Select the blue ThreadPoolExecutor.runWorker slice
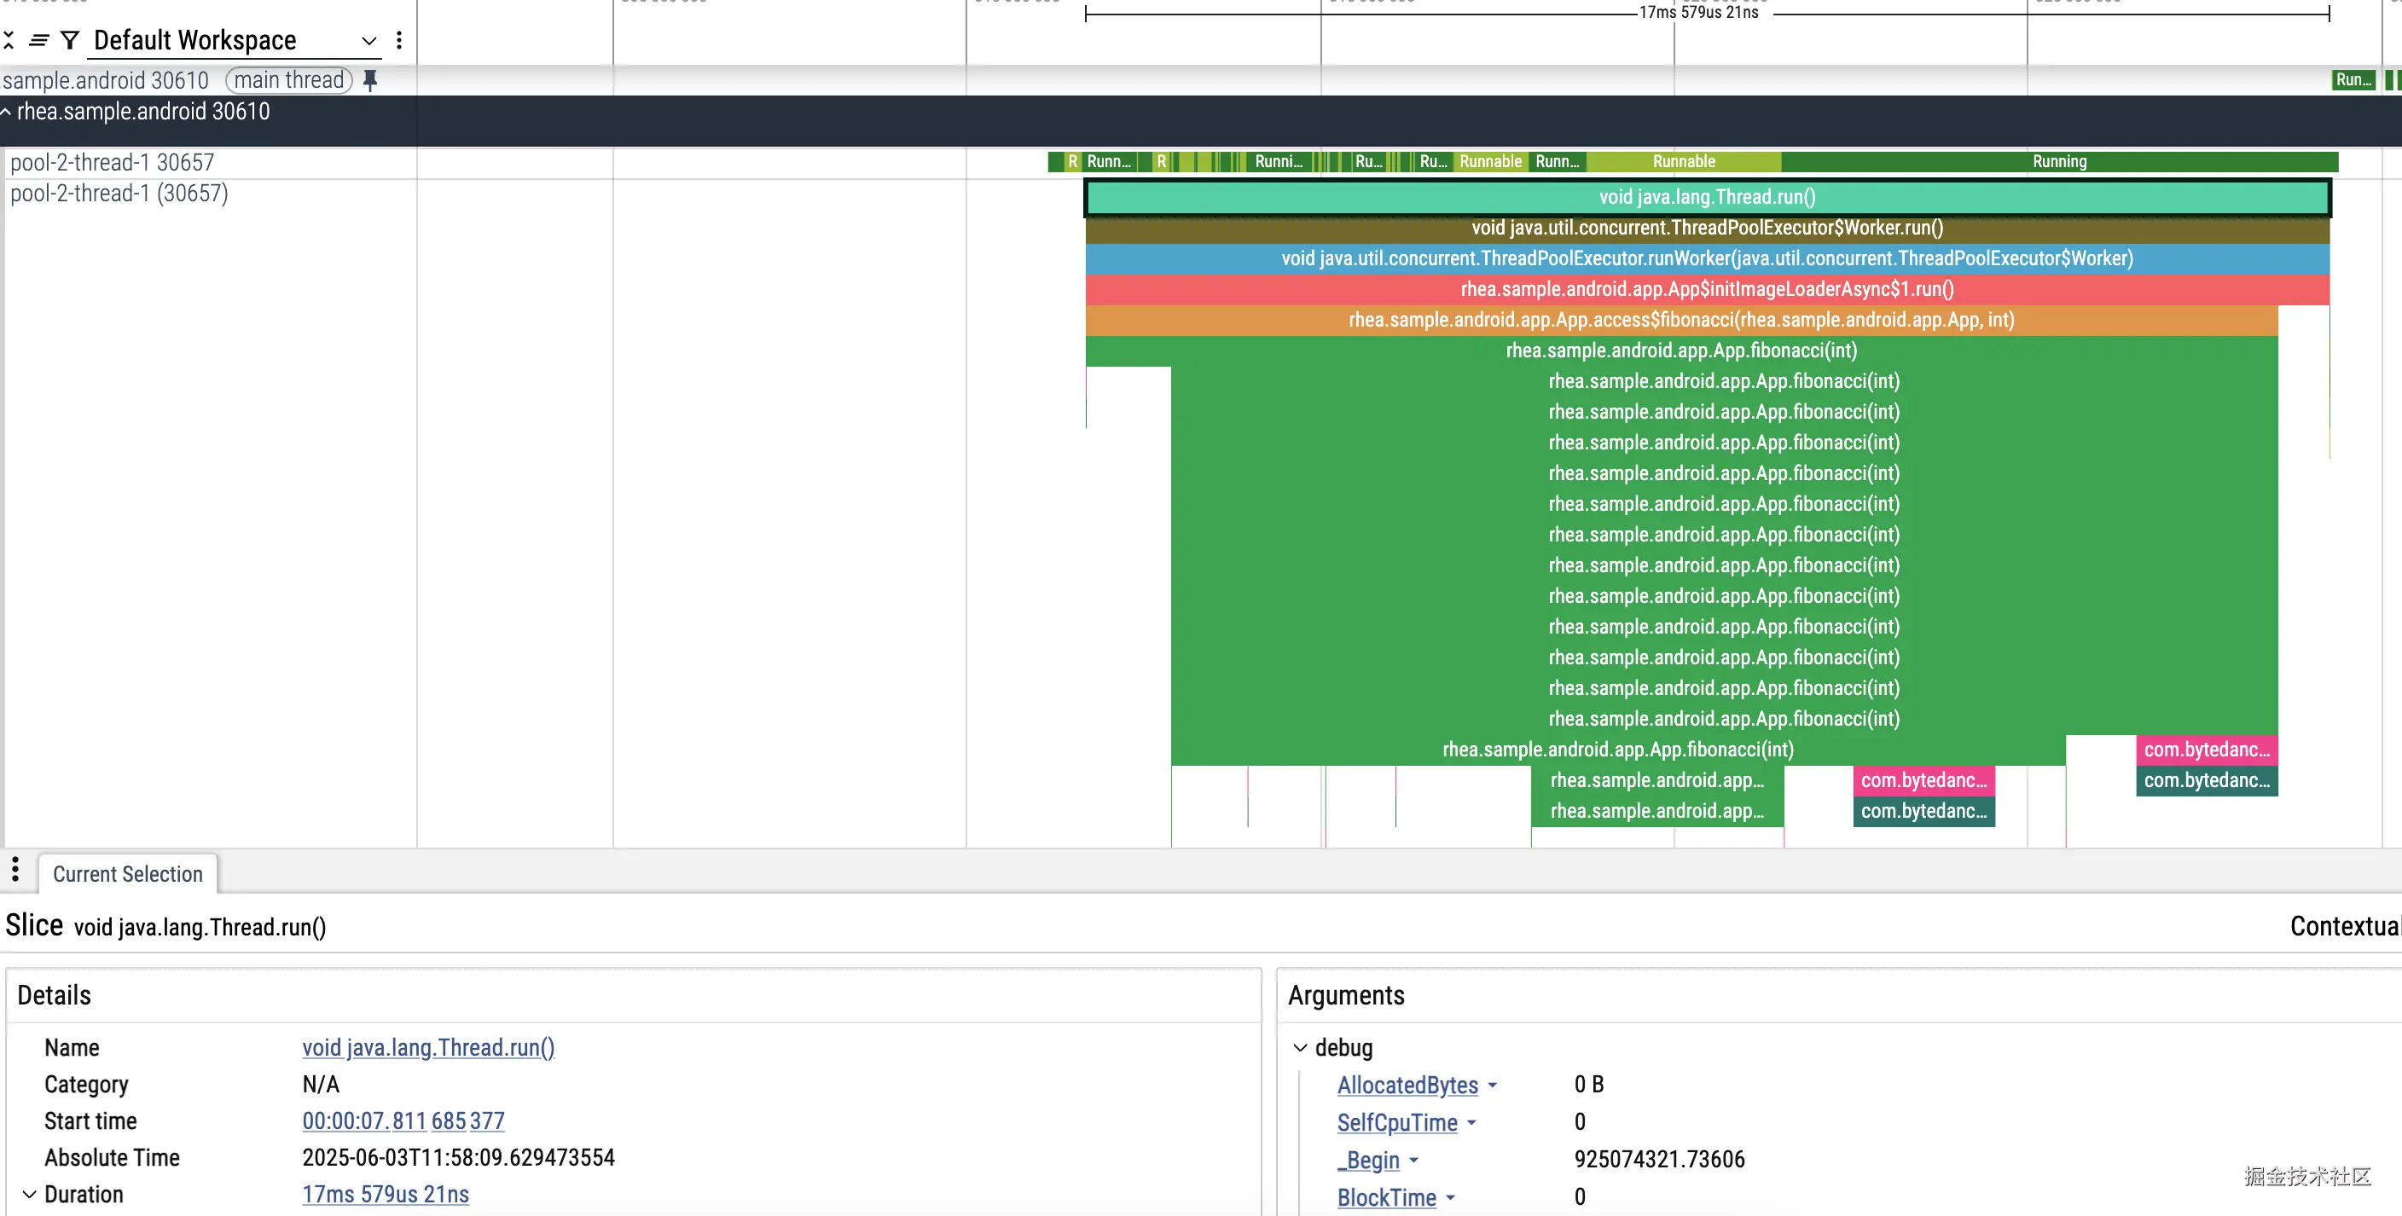Viewport: 2402px width, 1216px height. pyautogui.click(x=1706, y=258)
